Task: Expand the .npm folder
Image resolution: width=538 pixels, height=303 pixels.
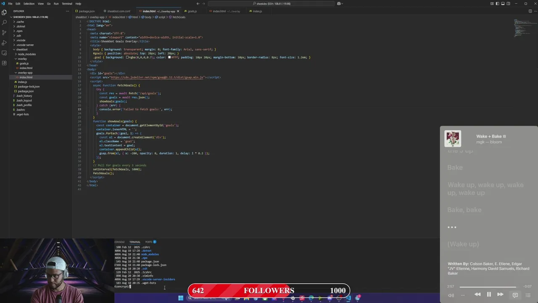Action: coord(20,31)
